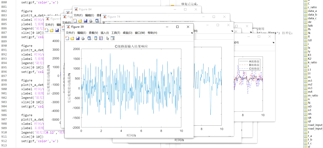
Task: Select workspace variable m4
Action: [x=308, y=92]
